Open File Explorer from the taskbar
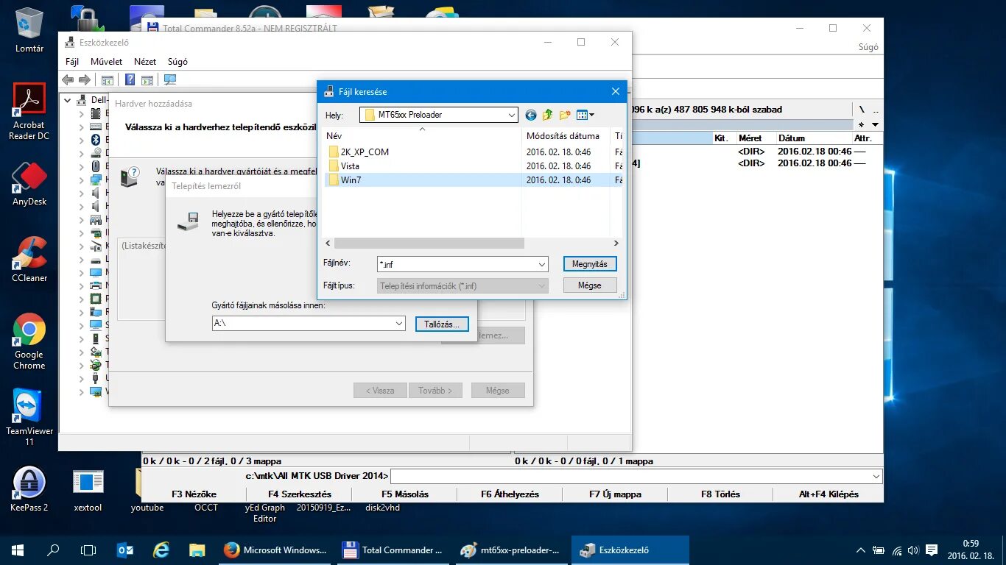 (x=197, y=550)
